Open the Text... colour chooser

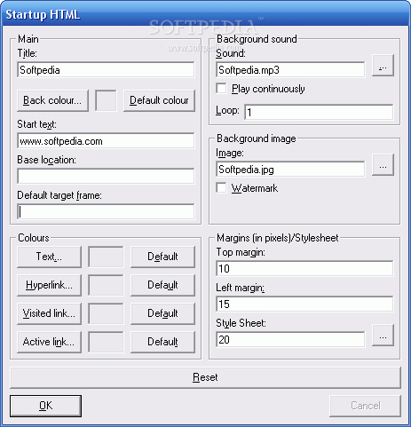49,257
